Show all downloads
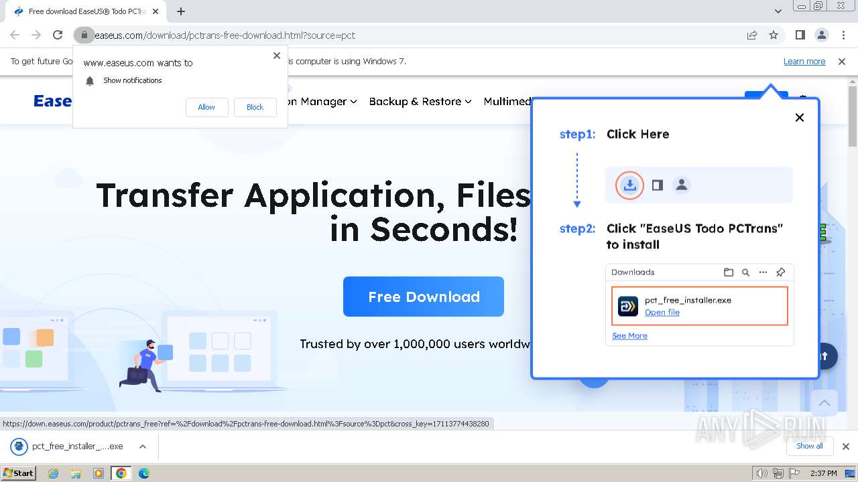Image resolution: width=858 pixels, height=482 pixels. (x=810, y=446)
